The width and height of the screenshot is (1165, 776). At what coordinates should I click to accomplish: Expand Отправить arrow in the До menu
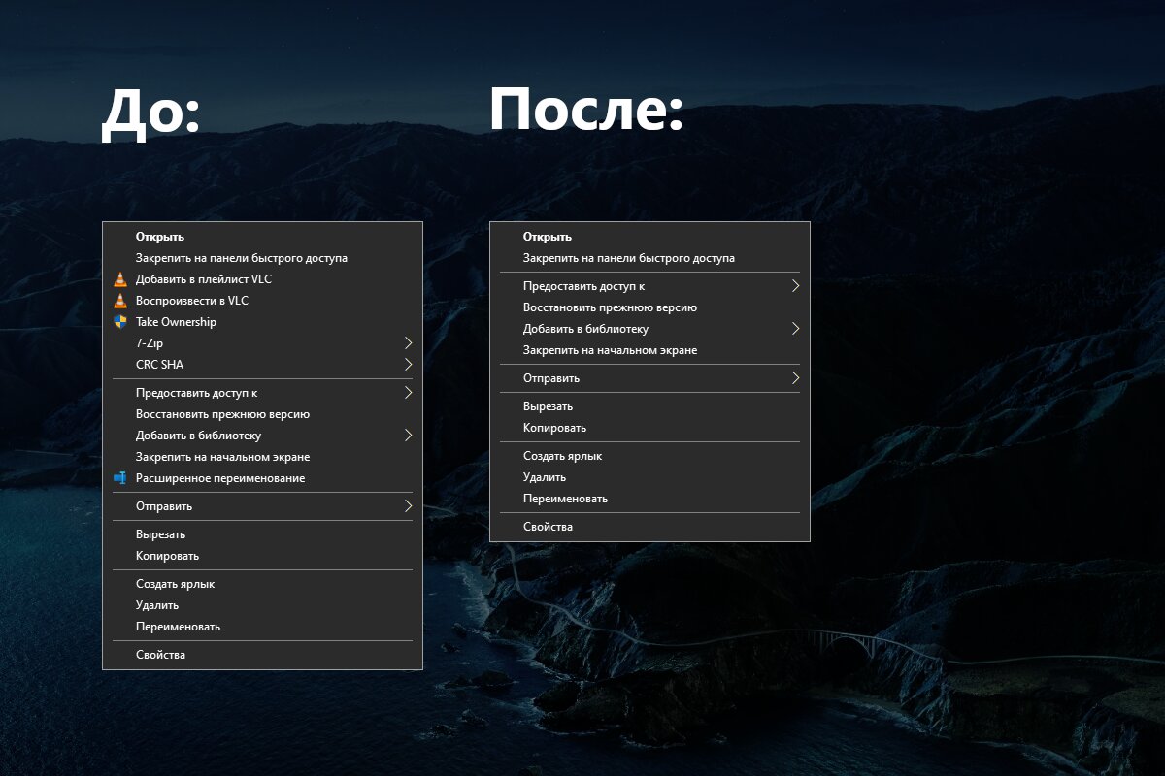coord(408,506)
